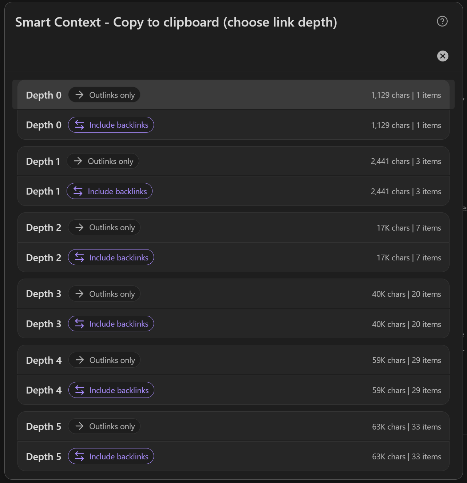The height and width of the screenshot is (483, 467).
Task: Click 40K chars text in Depth 3 backlinks row
Action: [x=388, y=324]
